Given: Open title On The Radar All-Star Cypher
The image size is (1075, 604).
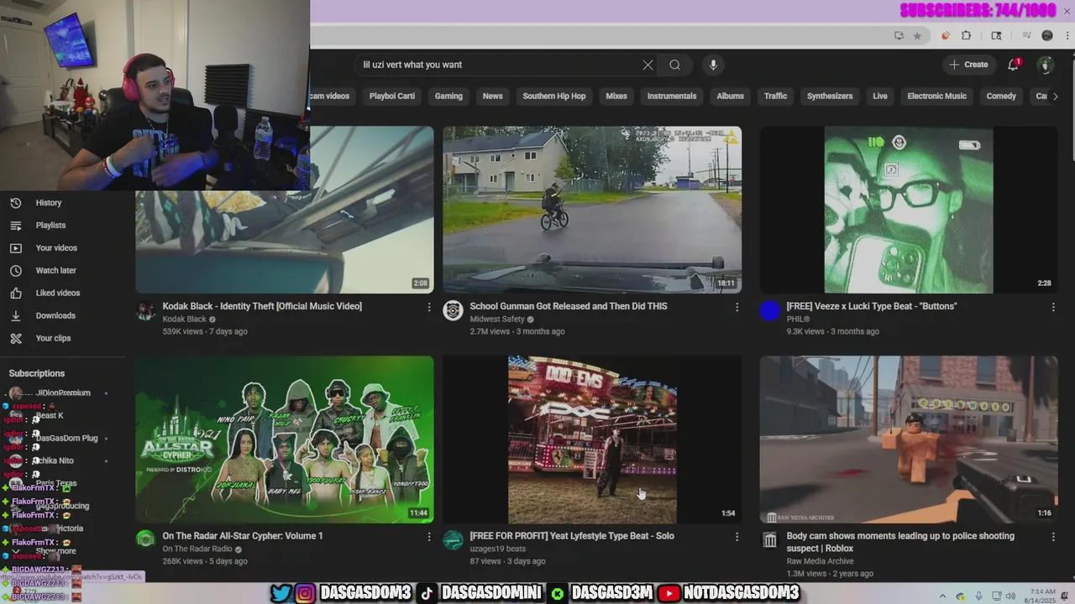Looking at the screenshot, I should (243, 536).
